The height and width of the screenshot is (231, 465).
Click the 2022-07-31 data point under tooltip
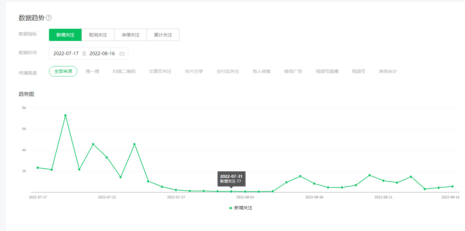click(231, 192)
